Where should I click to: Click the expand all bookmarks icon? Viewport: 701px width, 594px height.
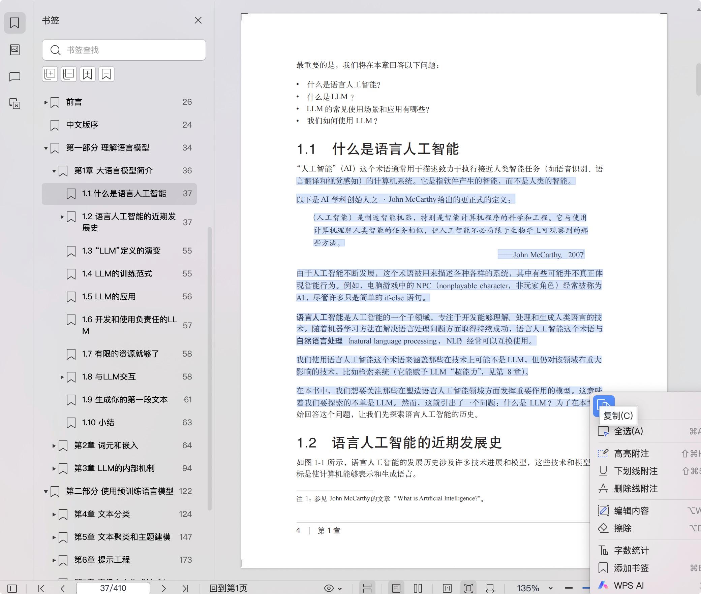tap(50, 74)
